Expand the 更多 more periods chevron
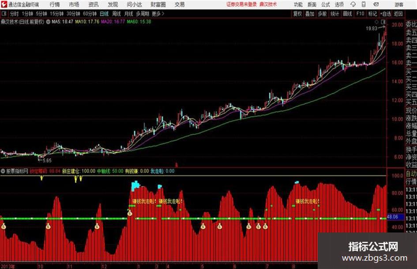The height and width of the screenshot is (269, 417). [x=158, y=14]
